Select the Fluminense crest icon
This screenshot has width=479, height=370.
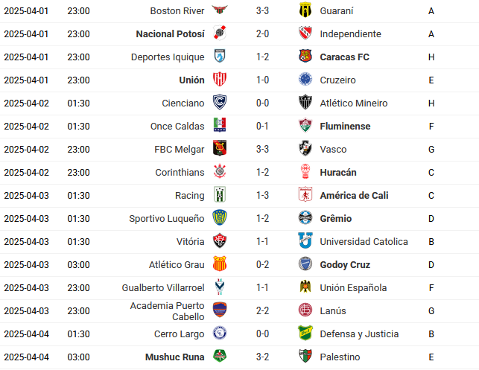tap(305, 127)
